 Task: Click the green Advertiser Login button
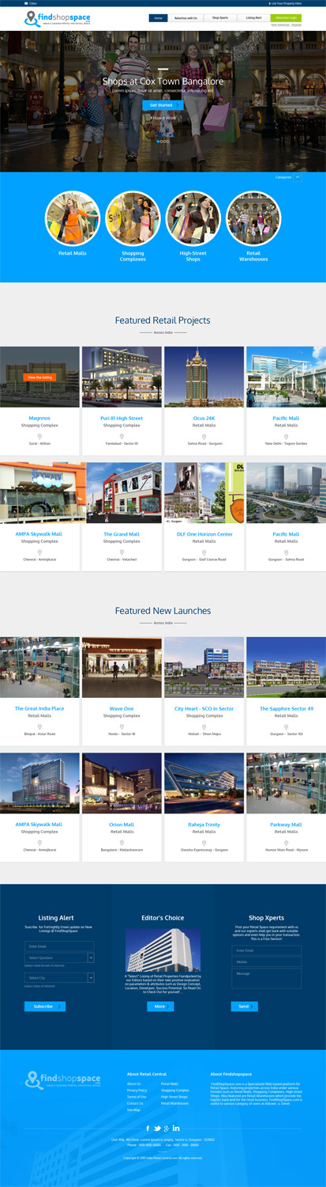tap(286, 17)
